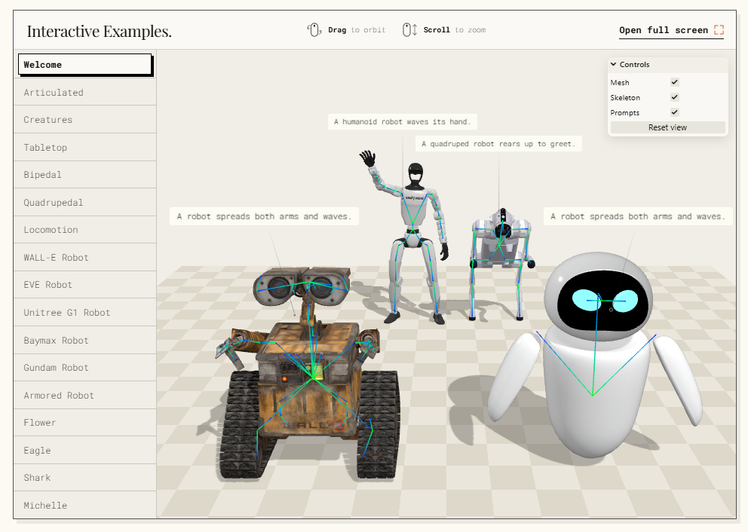Choose the Quadrupedal example
This screenshot has width=748, height=532.
[85, 202]
